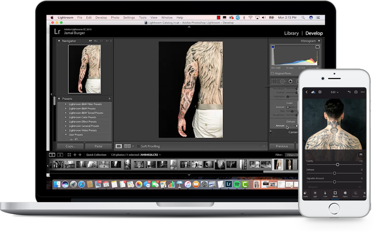Open the Settings menu
This screenshot has width=375, height=232.
[129, 17]
